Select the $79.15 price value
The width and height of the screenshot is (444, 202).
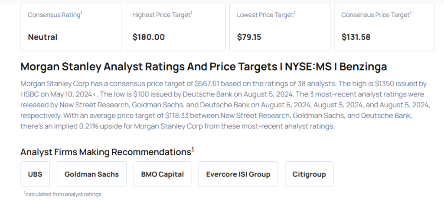coord(249,37)
